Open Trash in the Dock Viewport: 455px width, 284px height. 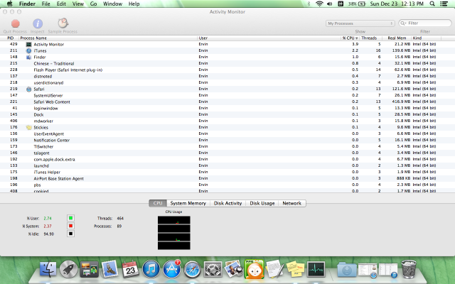(x=409, y=270)
